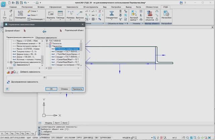Click the magnifier zoom icon in the status bar
Viewport: 215px width, 140px height.
(x=187, y=138)
